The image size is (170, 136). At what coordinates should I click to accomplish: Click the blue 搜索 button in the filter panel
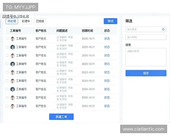[x=146, y=73]
